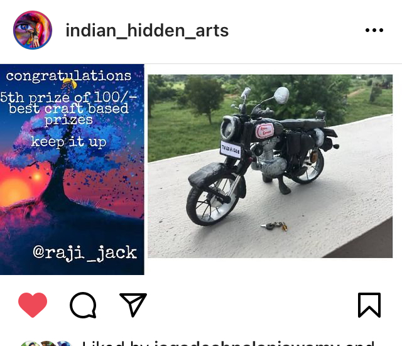Click the '5th prize of 100/-' text
The height and width of the screenshot is (346, 402).
pos(68,97)
